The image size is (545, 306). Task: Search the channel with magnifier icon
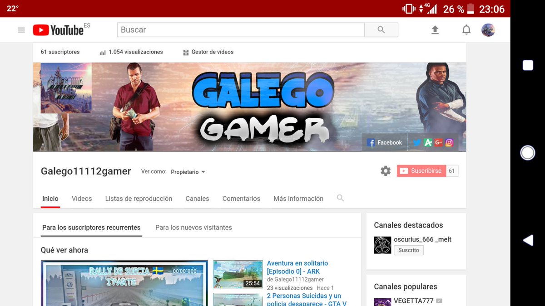[x=340, y=198]
